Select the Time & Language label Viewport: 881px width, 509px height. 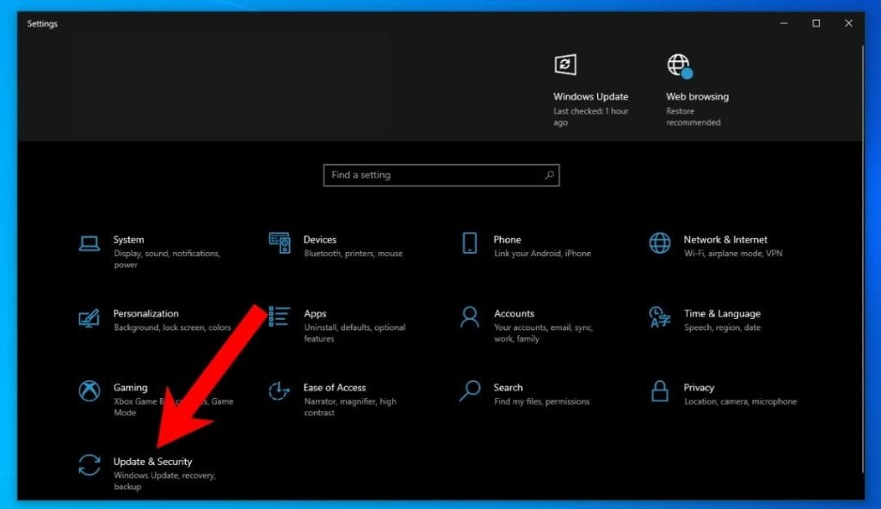722,314
